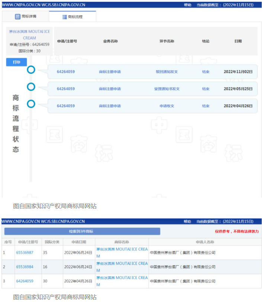Screen dimensions: 264x302
Task: Click 结束 in the 2022年04月26日 row
Action: coord(206,106)
